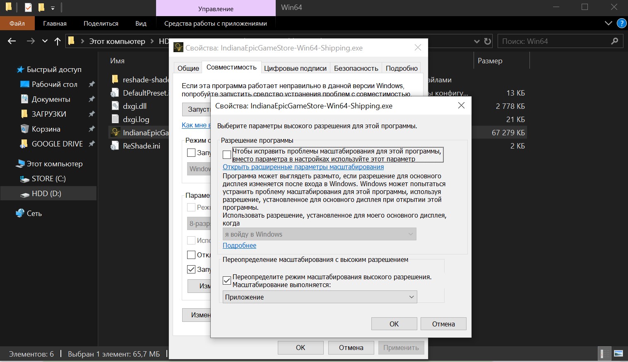Open the Безопасность properties tab
The image size is (628, 362).
point(356,68)
